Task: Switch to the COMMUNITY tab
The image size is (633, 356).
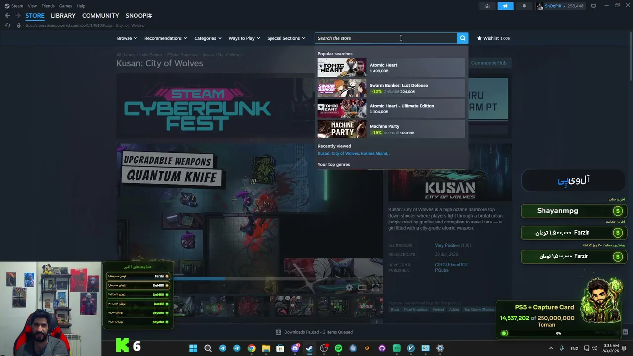Action: tap(100, 16)
